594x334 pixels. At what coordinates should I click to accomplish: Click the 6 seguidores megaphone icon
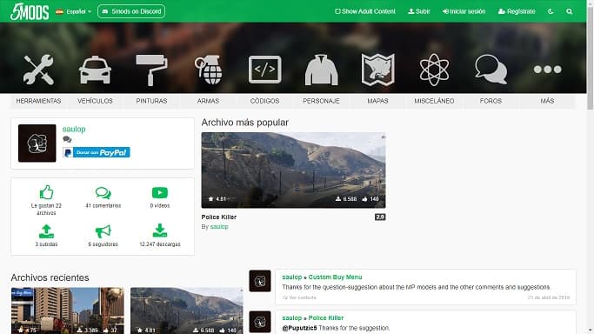point(103,231)
